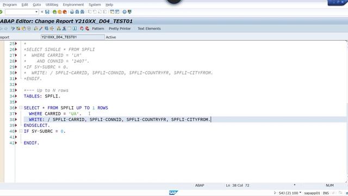Viewport: 348px width, 196px height.
Task: Click the Print icon
Action: click(x=72, y=12)
